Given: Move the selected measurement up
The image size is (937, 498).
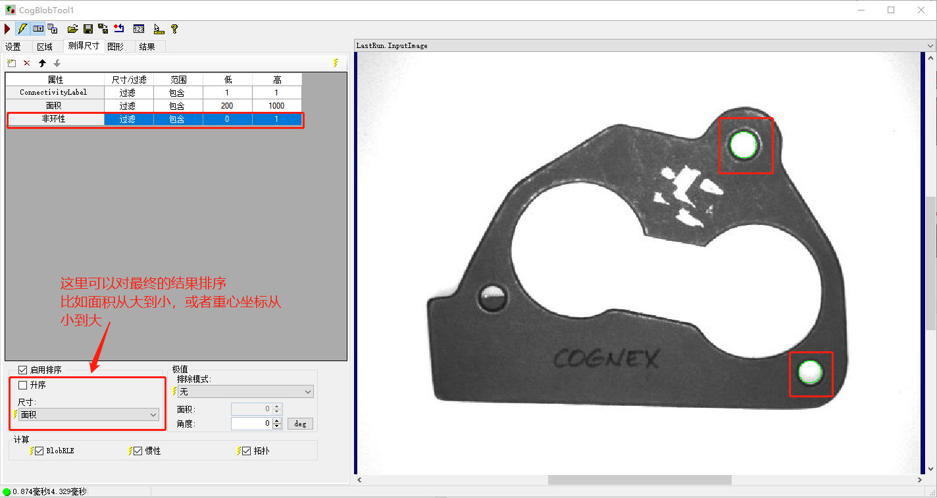Looking at the screenshot, I should click(43, 62).
